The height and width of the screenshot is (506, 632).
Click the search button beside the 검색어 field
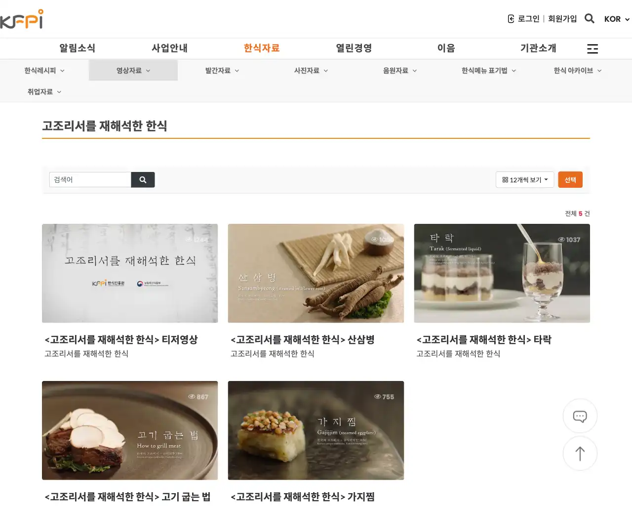(143, 179)
